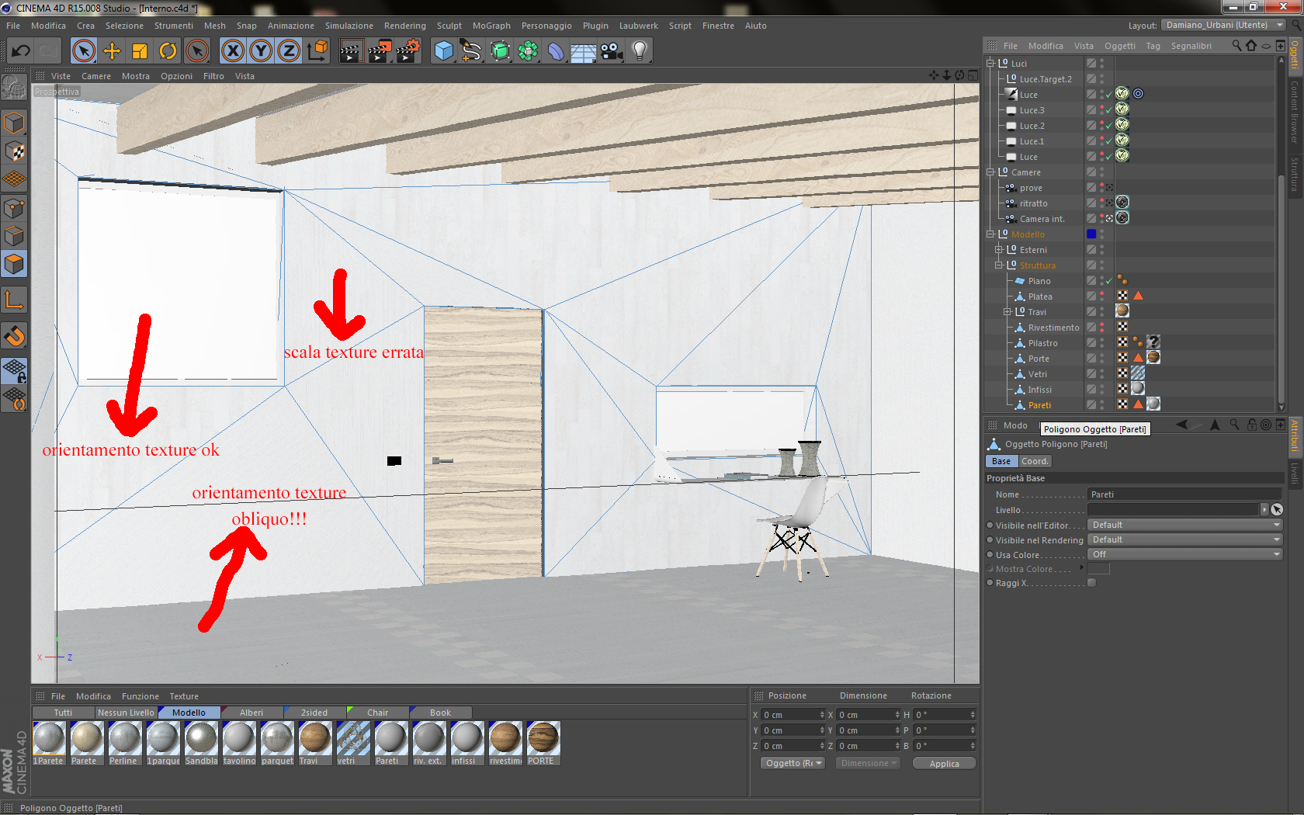Viewport: 1304px width, 815px height.
Task: Select the Live Selection tool
Action: [x=84, y=51]
